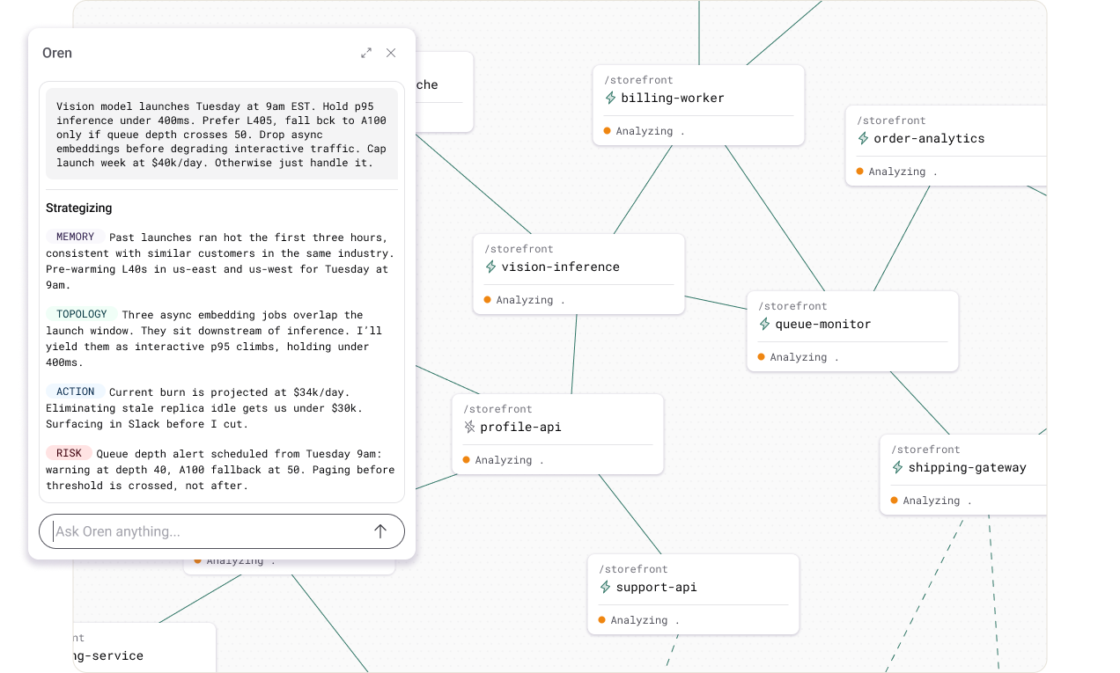
Task: Click shipping-gateway orange status dot
Action: (894, 500)
